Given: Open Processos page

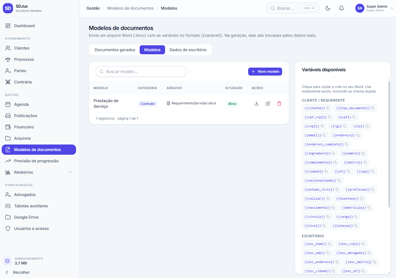Looking at the screenshot, I should (x=39, y=59).
